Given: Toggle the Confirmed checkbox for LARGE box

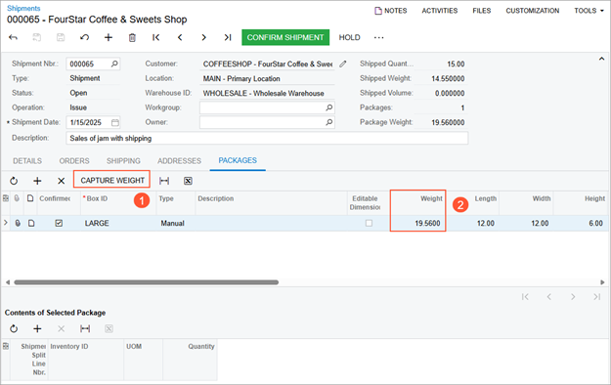Looking at the screenshot, I should pos(59,224).
